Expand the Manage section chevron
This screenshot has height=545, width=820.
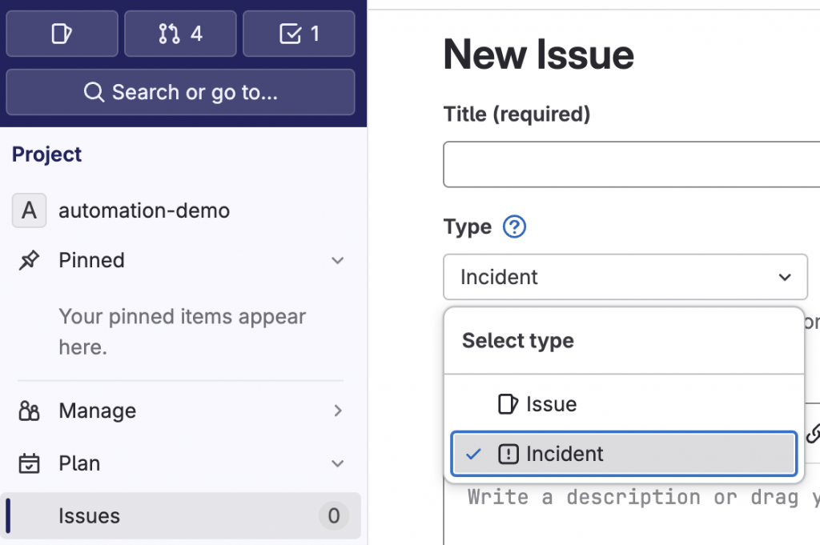click(x=338, y=411)
